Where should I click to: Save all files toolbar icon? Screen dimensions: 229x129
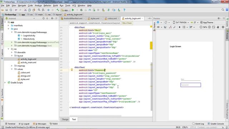pyautogui.click(x=6, y=10)
